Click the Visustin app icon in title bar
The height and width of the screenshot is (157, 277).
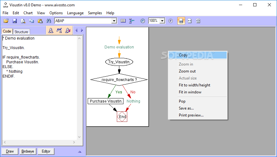5,5
